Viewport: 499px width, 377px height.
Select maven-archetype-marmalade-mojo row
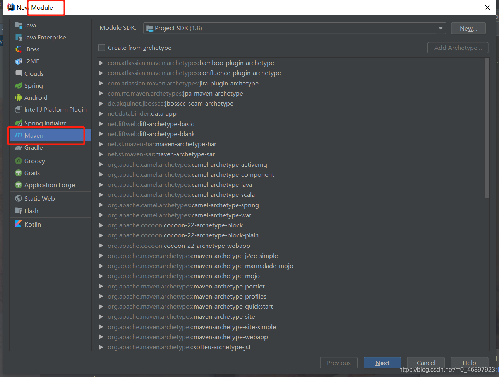pyautogui.click(x=291, y=266)
